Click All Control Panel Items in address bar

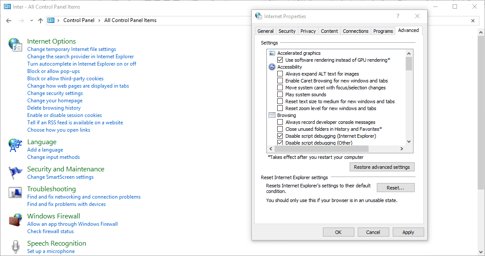point(130,20)
